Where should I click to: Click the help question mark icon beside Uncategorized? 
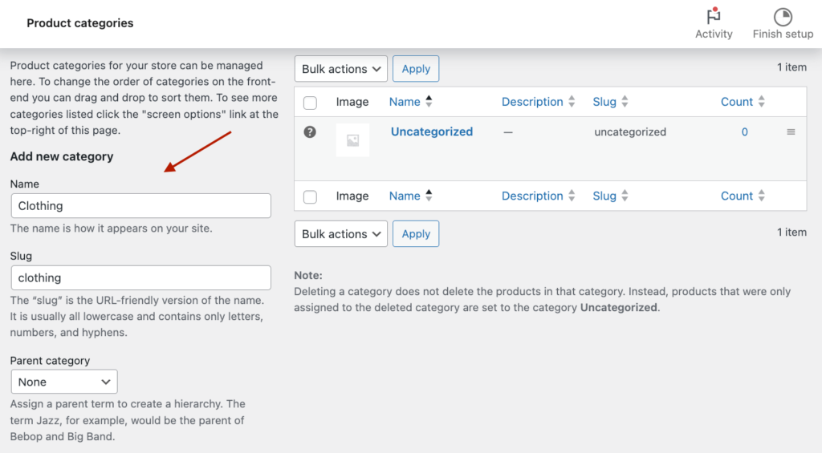click(x=310, y=132)
